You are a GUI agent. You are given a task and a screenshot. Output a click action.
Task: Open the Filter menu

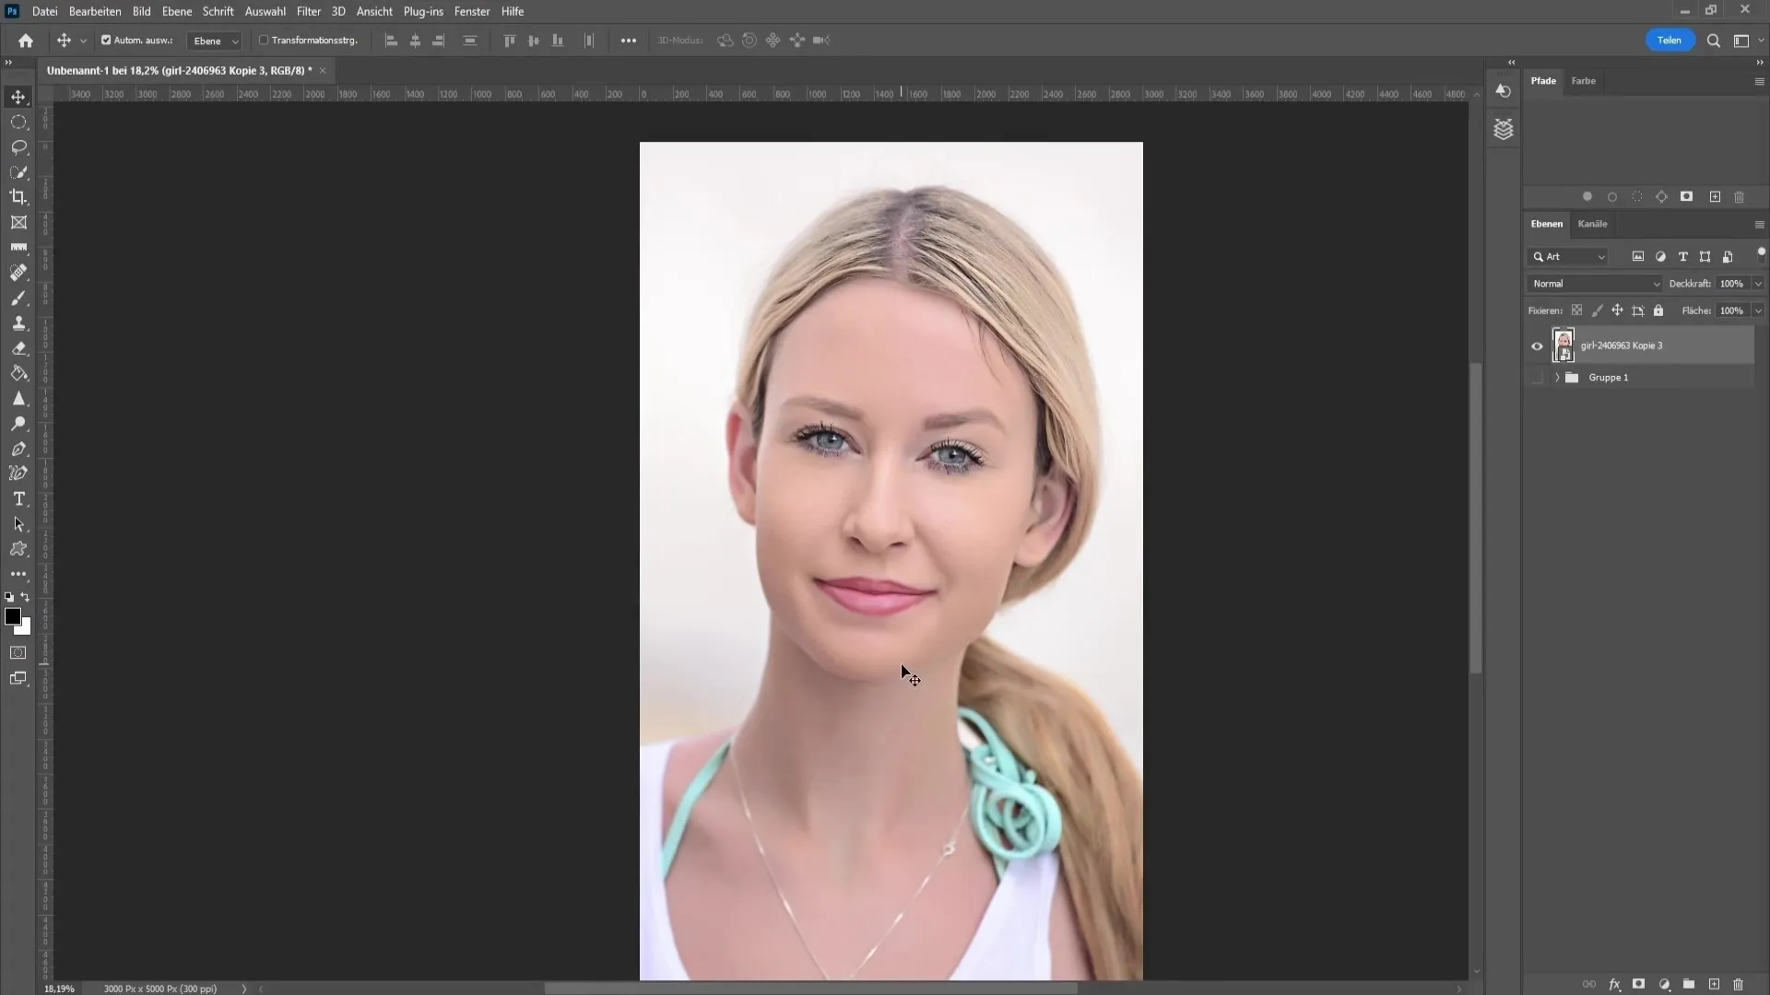pos(308,11)
